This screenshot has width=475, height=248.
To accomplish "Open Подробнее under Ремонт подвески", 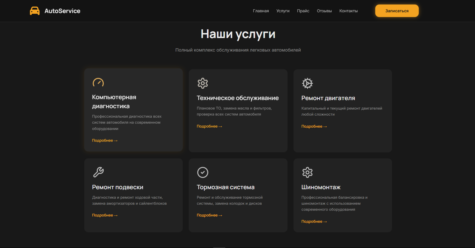I will click(x=105, y=215).
